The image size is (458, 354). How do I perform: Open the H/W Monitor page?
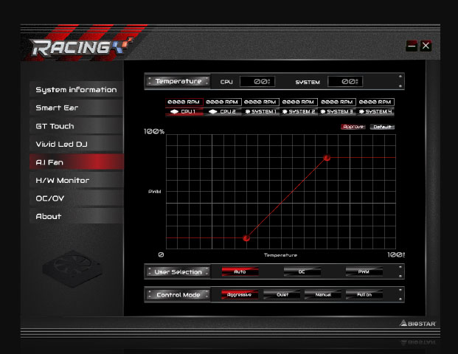pyautogui.click(x=76, y=180)
